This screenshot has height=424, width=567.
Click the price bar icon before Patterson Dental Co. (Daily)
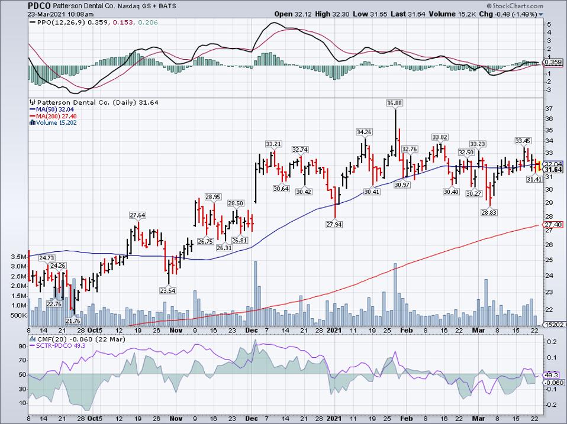click(x=33, y=102)
